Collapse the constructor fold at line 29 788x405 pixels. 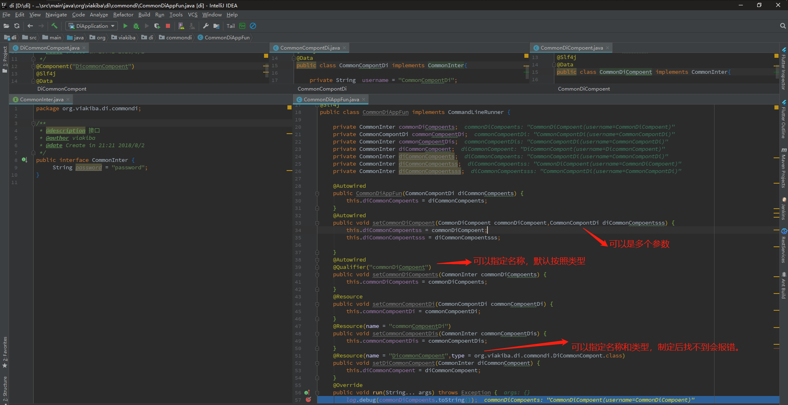(317, 193)
